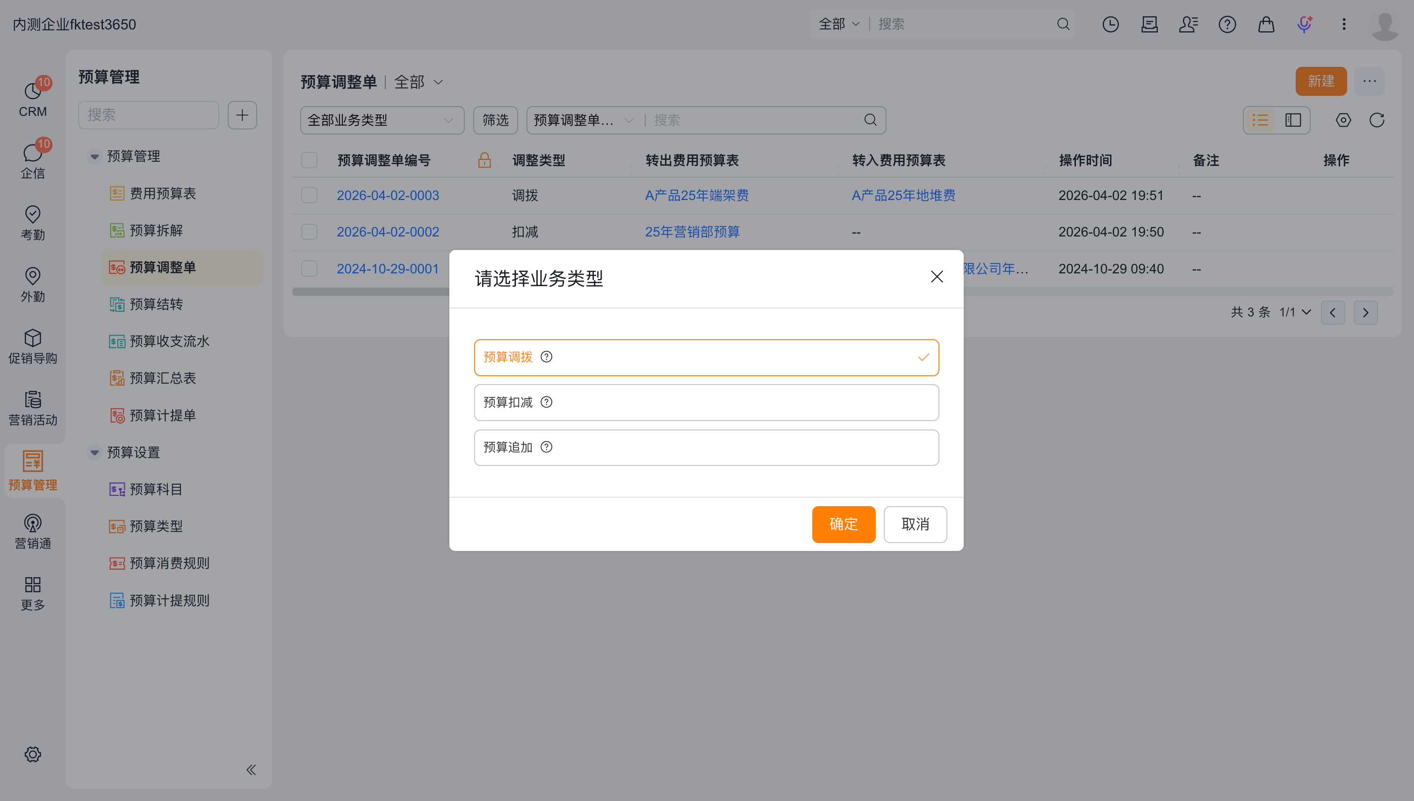Click the help question mark icon in the header
Screen dimensions: 1414x801
1227,24
